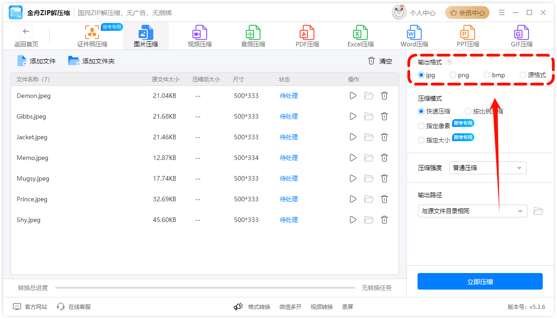Click the help icon beside 输出格式
557x319 pixels.
click(449, 62)
